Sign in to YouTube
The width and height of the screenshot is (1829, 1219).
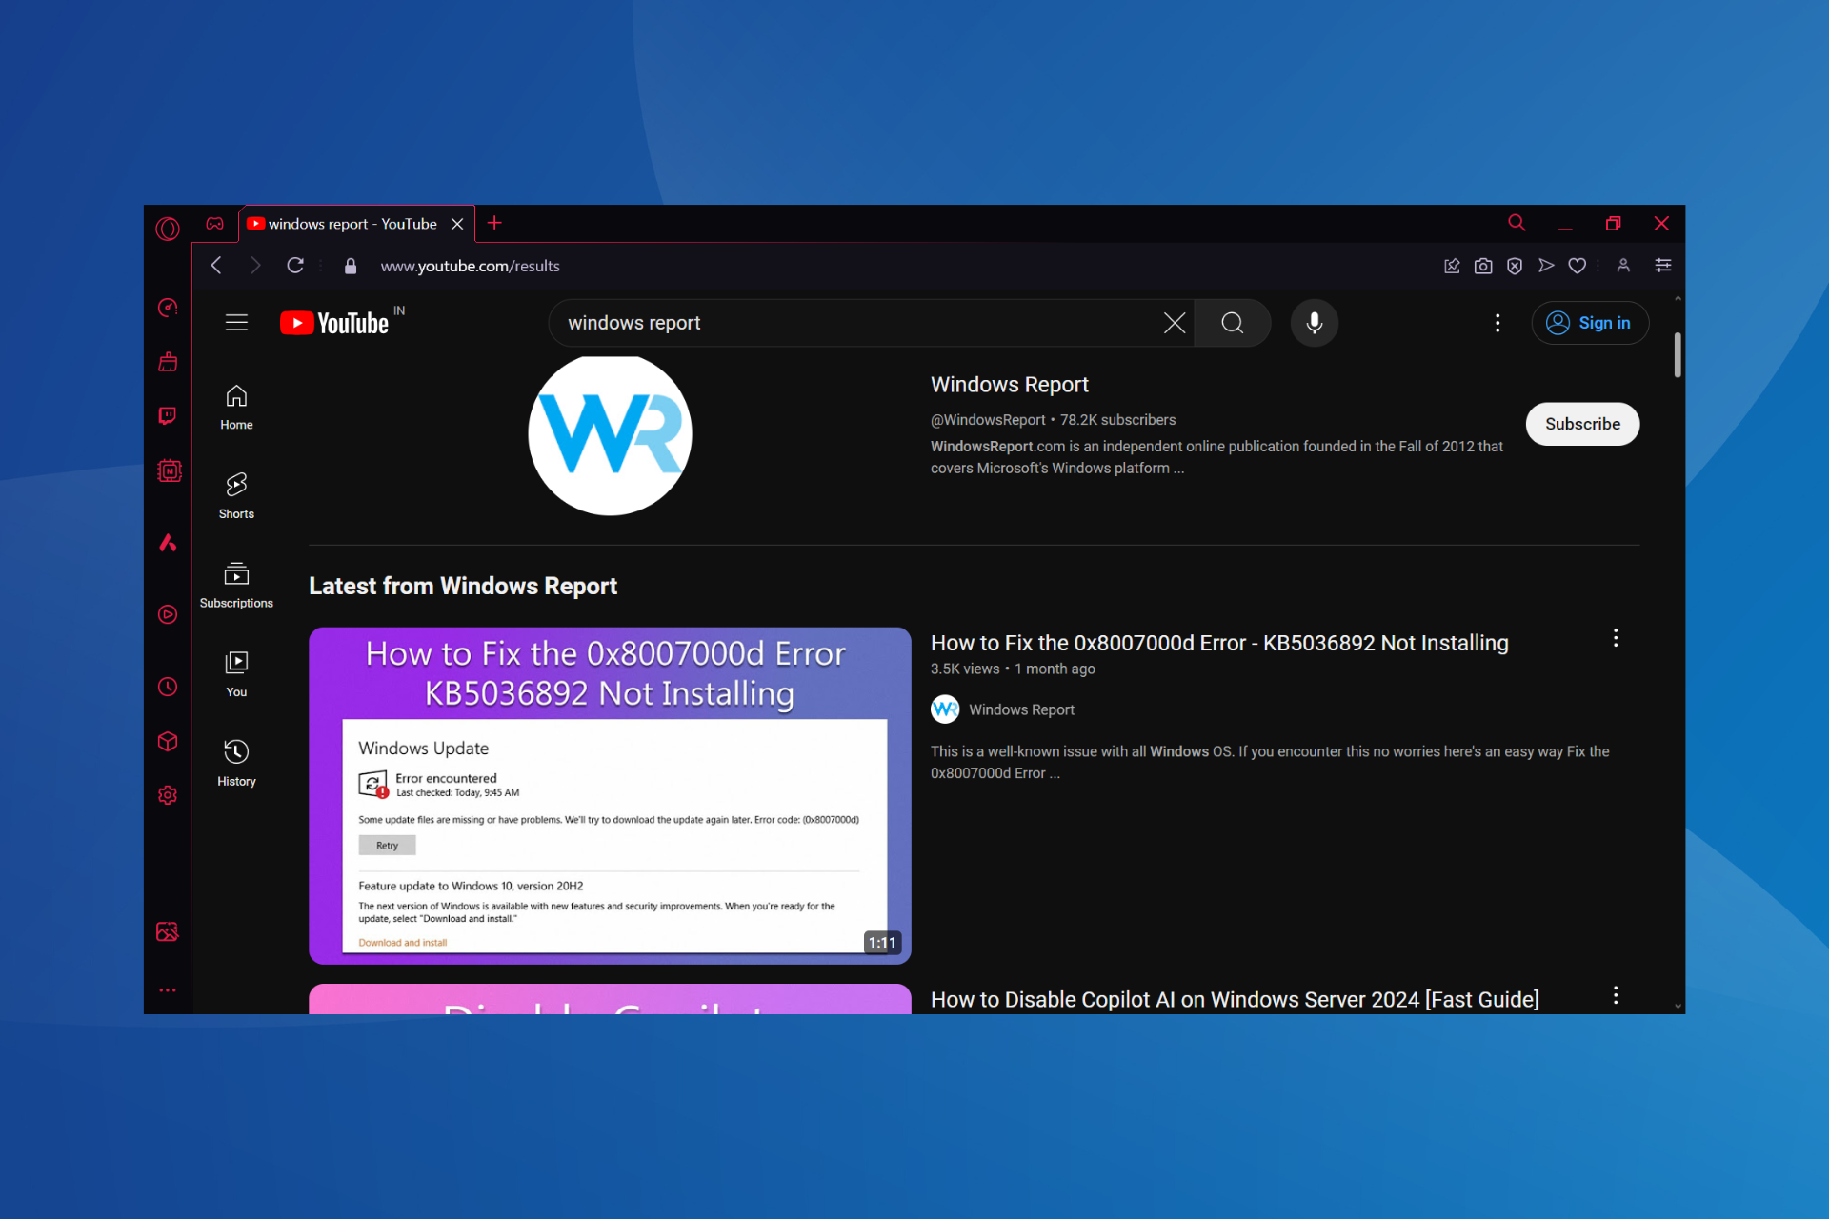1589,323
